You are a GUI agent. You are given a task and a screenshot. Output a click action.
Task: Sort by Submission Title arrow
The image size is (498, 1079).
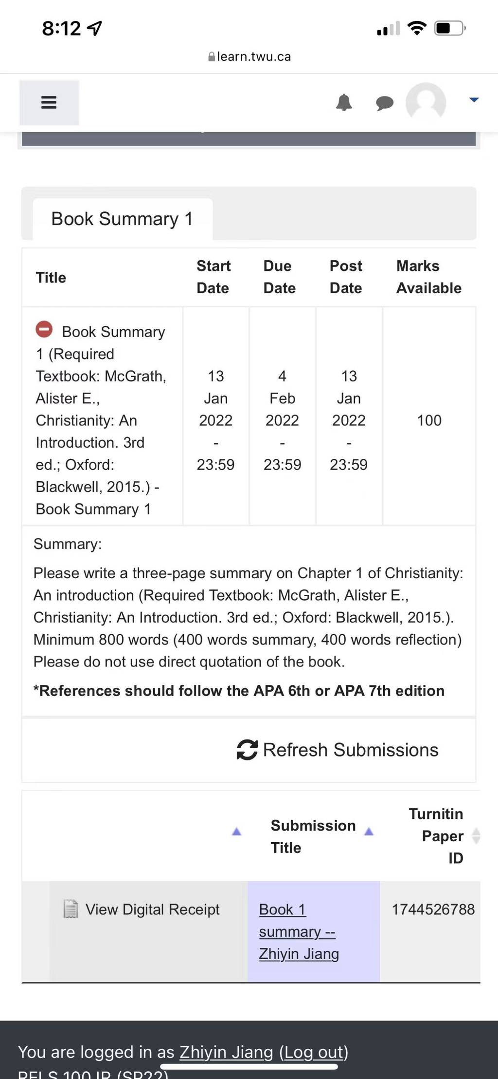click(369, 832)
